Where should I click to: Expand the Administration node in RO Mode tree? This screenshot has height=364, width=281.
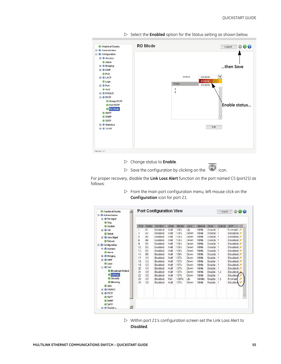click(x=96, y=50)
